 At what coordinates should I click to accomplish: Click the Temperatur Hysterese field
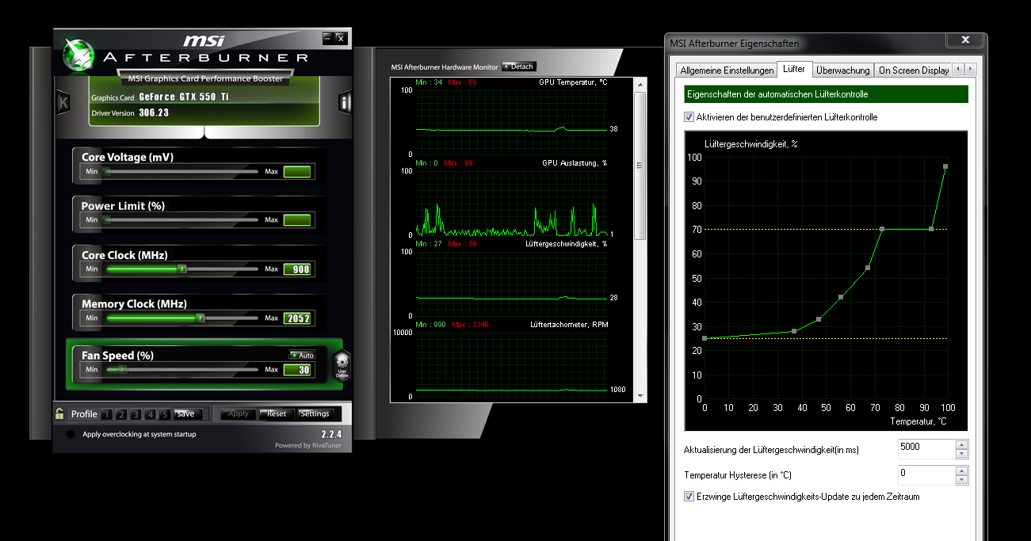pos(926,474)
